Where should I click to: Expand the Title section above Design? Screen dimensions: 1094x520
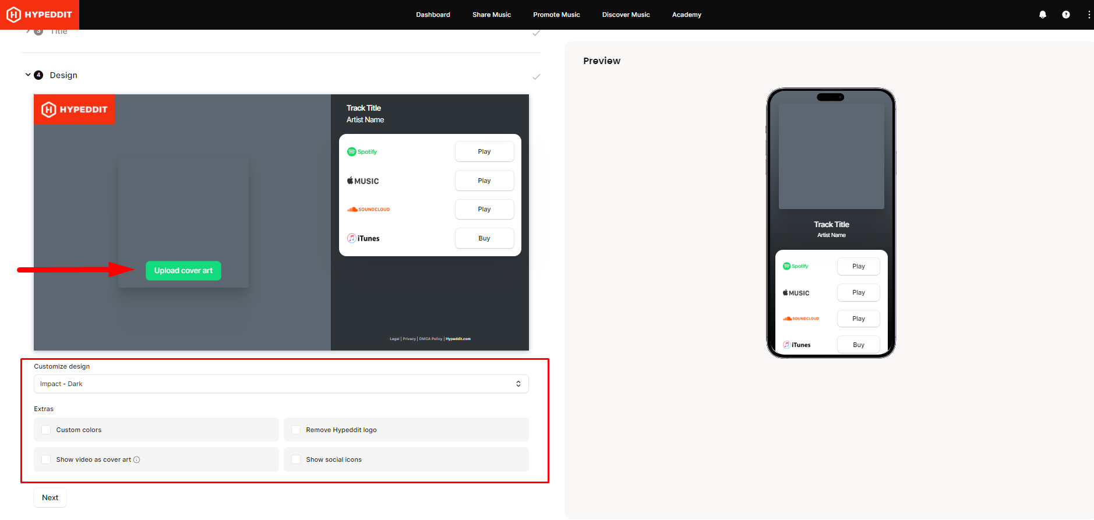click(28, 31)
